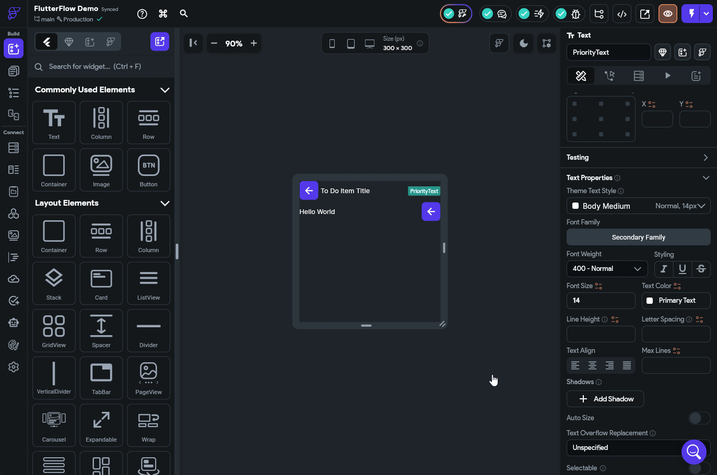Click the canvas bounding-box display icon
Image resolution: width=717 pixels, height=475 pixels.
pyautogui.click(x=547, y=43)
